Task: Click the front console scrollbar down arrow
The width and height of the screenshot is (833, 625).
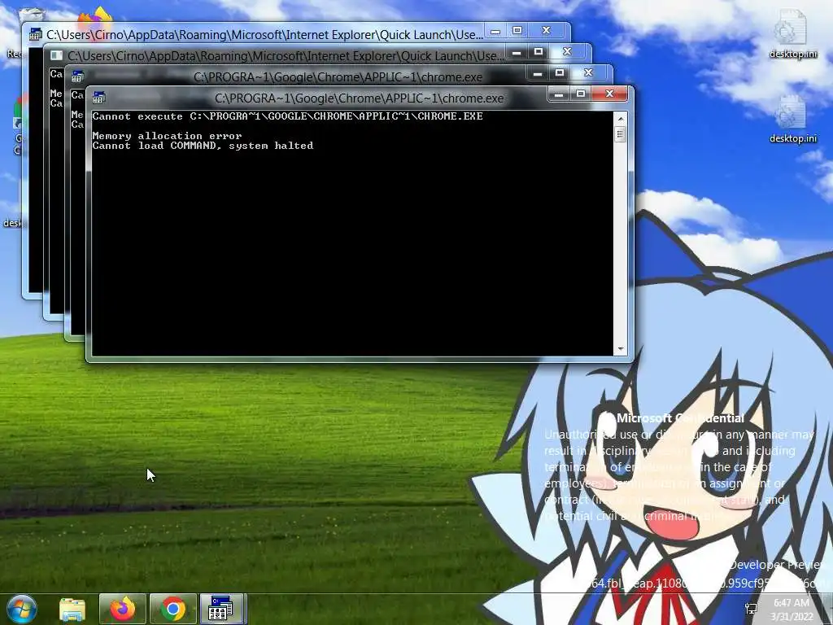Action: [620, 349]
